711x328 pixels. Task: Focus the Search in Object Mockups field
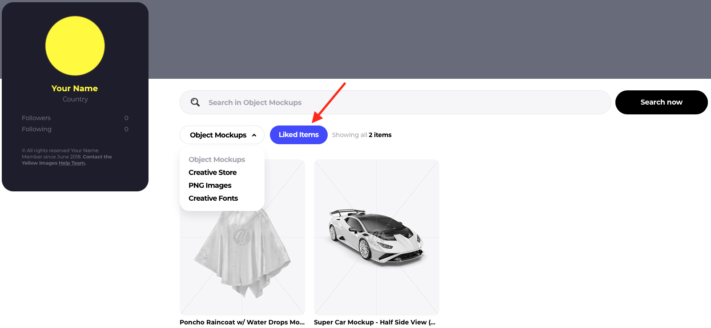(395, 102)
